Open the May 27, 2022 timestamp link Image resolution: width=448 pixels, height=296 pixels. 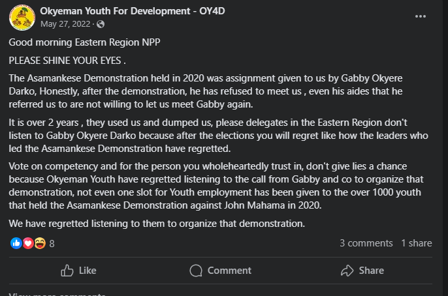pyautogui.click(x=65, y=24)
